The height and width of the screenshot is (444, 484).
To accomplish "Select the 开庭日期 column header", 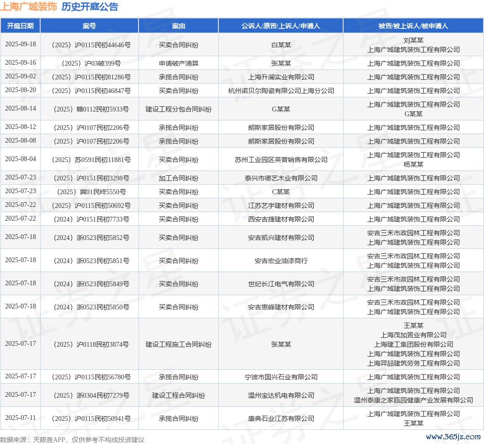I will (20, 26).
